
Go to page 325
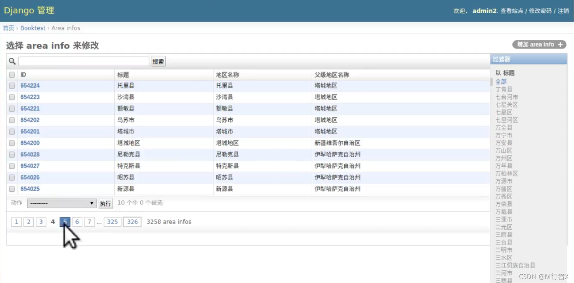[113, 222]
